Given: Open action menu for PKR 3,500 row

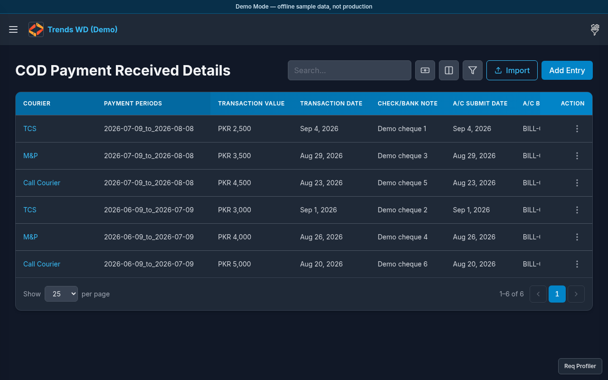Looking at the screenshot, I should coord(577,156).
